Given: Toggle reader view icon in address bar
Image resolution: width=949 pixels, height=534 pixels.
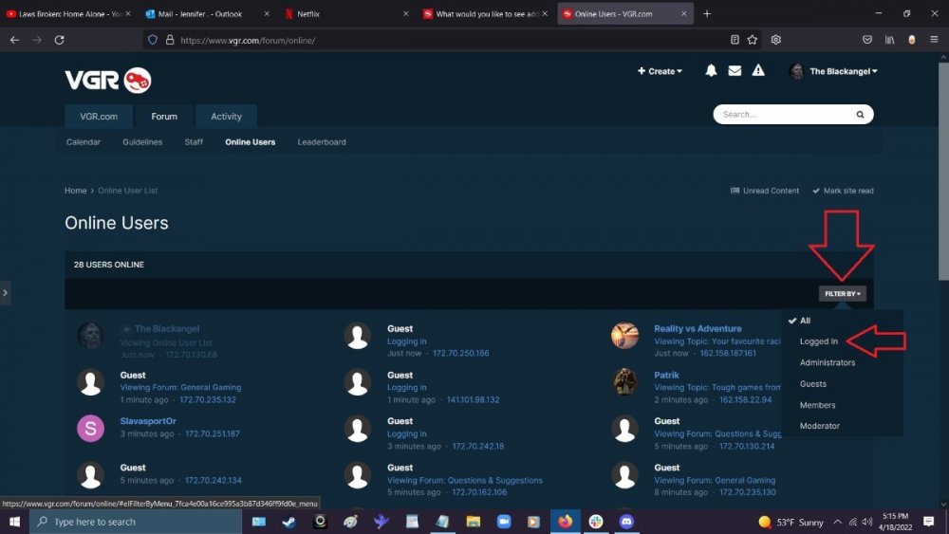Looking at the screenshot, I should (x=735, y=40).
